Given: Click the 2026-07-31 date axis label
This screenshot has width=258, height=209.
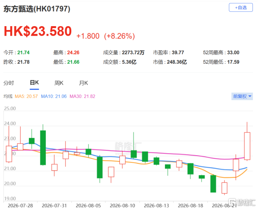Looking at the screenshot, I should (x=54, y=206).
